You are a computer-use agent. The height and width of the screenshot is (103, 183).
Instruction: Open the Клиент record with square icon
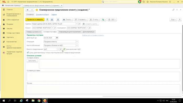pos(55,28)
